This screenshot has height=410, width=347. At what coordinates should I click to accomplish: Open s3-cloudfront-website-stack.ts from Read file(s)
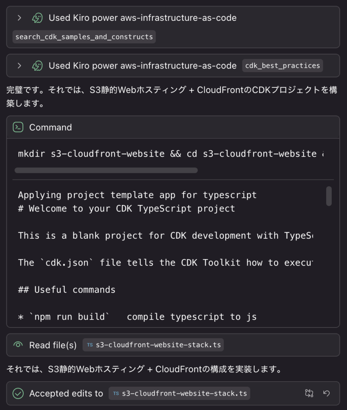click(158, 345)
